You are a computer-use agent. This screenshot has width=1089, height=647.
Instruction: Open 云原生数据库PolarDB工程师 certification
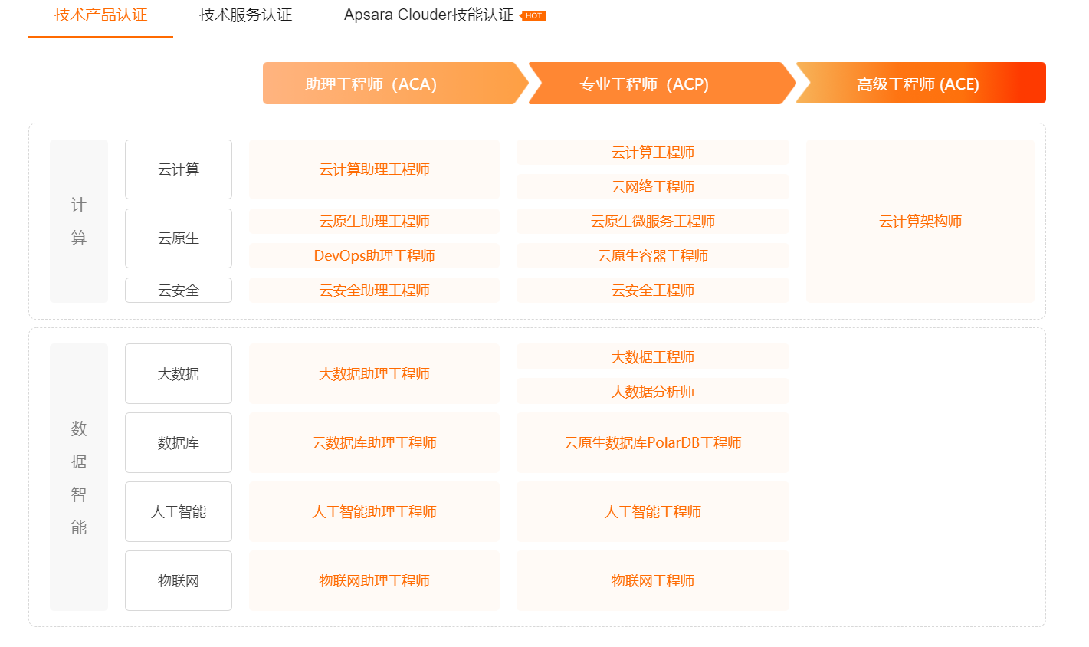[x=653, y=443]
